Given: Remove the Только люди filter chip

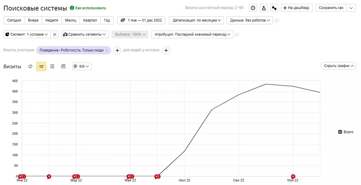Looking at the screenshot, I should click(x=107, y=51).
